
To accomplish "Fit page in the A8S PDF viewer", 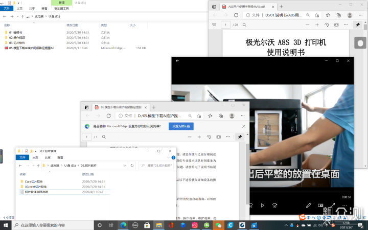I will point(336,25).
